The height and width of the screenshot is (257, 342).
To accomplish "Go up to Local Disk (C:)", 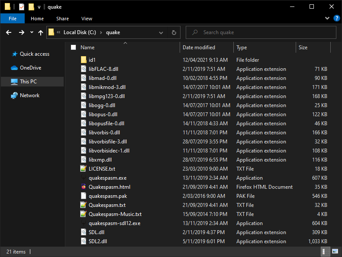I will coord(41,33).
